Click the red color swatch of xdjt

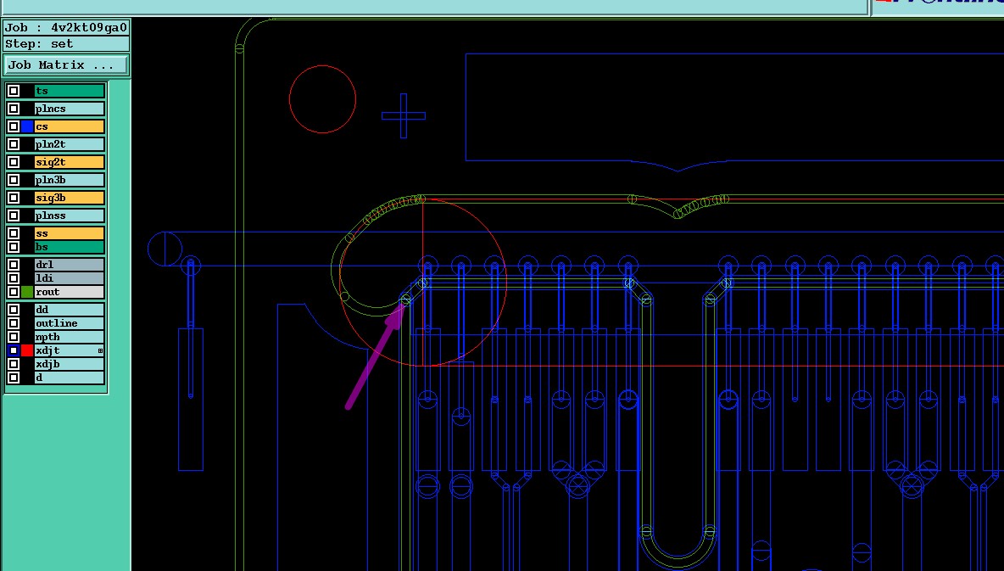pyautogui.click(x=27, y=350)
